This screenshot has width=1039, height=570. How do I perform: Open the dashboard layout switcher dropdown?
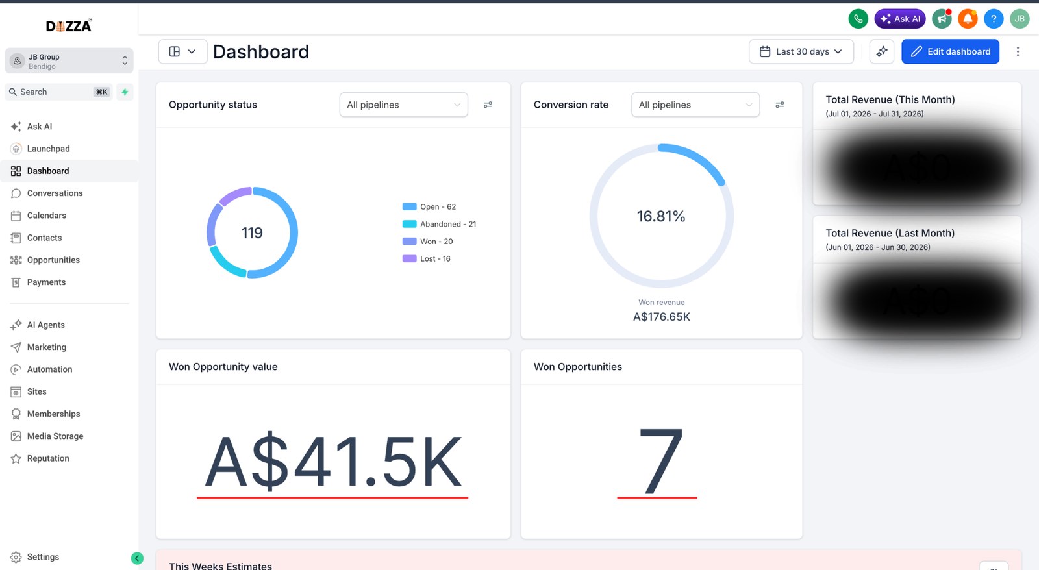pos(182,51)
